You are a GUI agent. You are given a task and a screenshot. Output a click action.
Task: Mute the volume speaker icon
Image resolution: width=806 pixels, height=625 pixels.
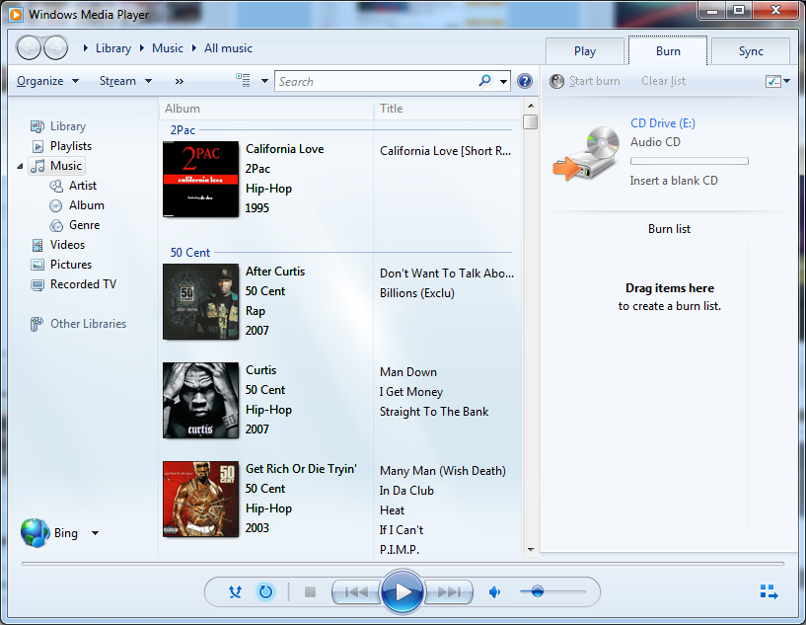click(494, 592)
